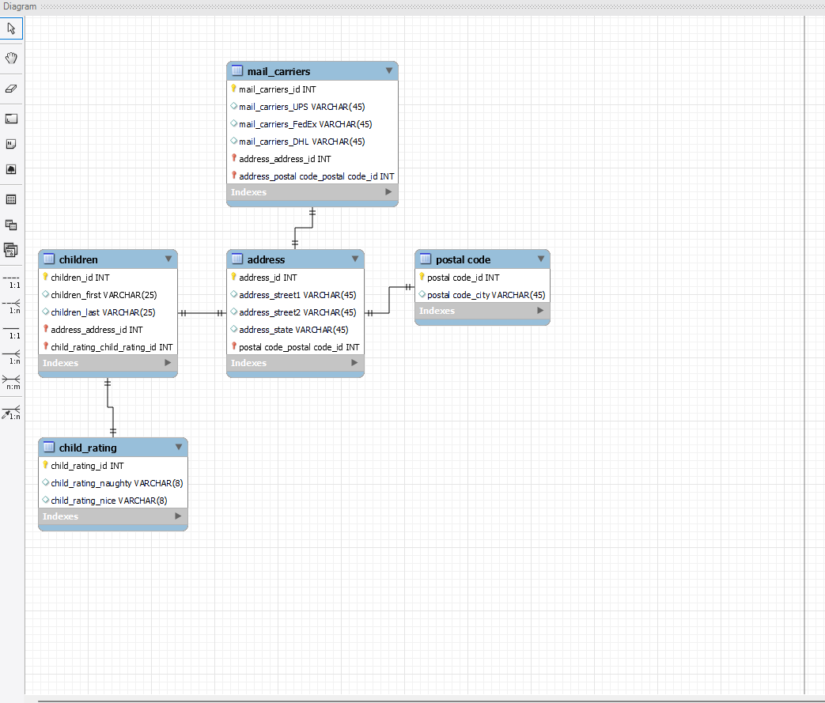Select relationship line between address and postal code
Image resolution: width=825 pixels, height=703 pixels.
pos(389,300)
